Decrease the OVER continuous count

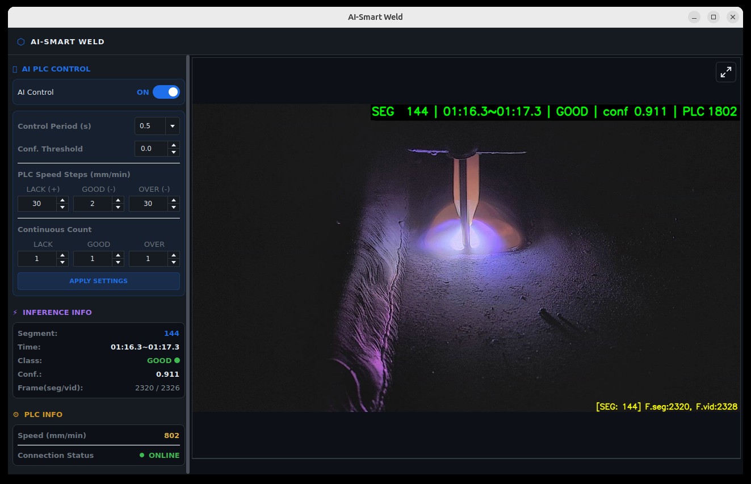[174, 262]
